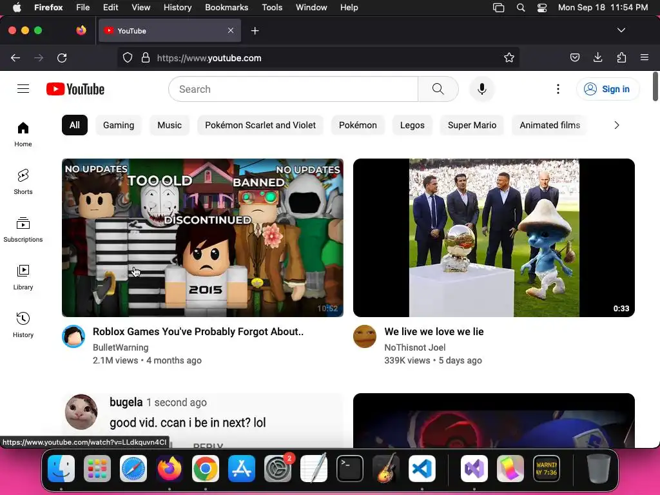Select the Pokémon filter chip
660x495 pixels.
(358, 125)
